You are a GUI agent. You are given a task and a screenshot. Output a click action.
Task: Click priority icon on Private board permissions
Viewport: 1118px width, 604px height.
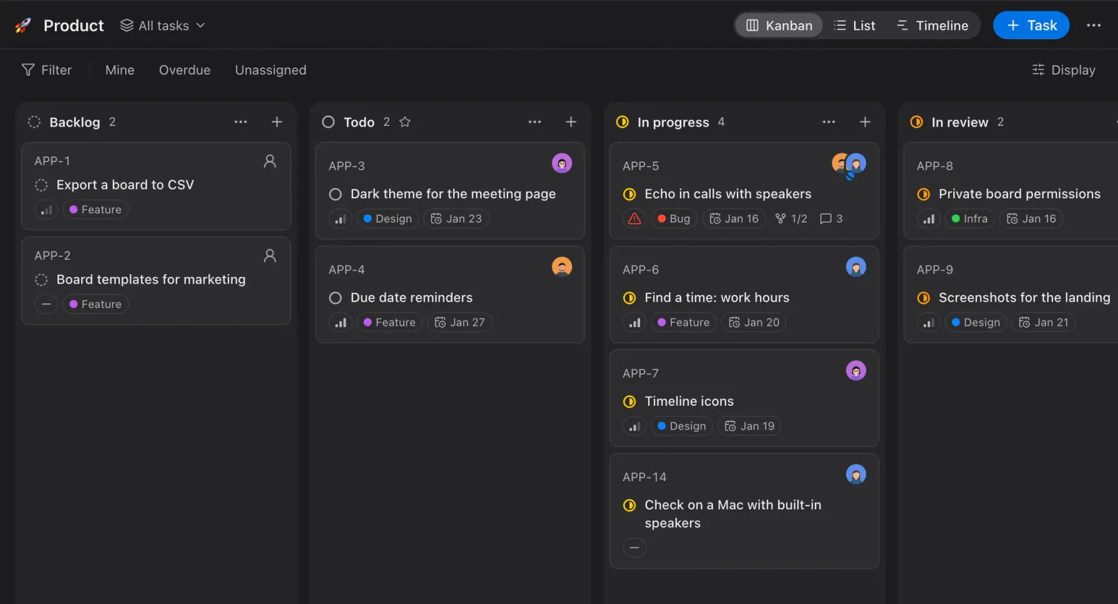[x=929, y=219]
